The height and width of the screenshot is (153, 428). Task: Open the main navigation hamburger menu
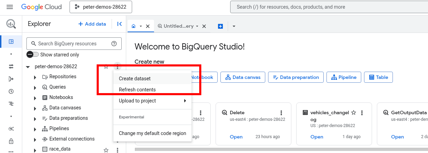coord(10,7)
